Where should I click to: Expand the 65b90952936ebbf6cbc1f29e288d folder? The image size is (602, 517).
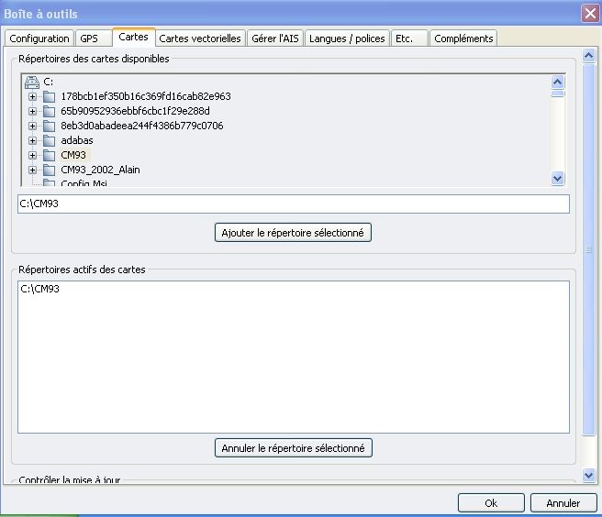(33, 111)
